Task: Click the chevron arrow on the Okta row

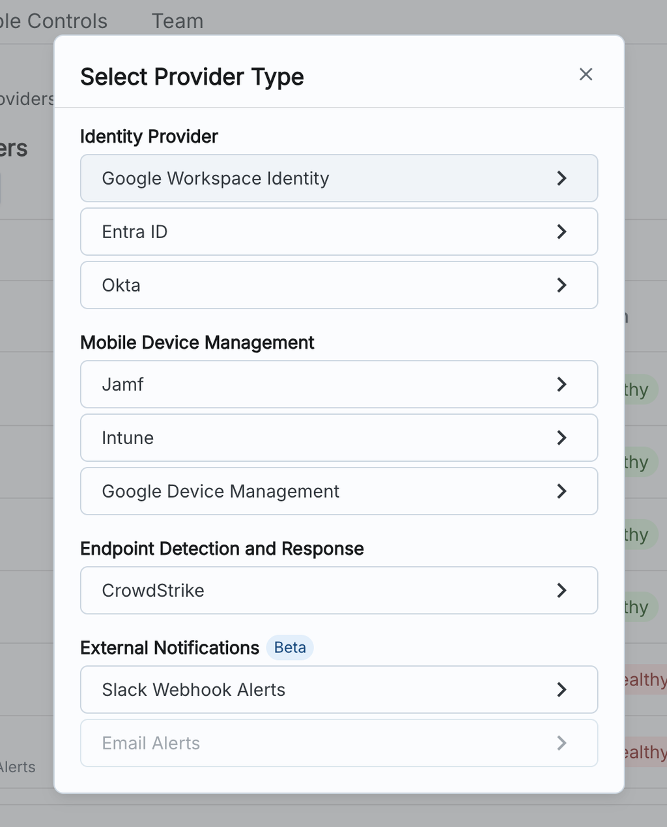Action: [561, 285]
